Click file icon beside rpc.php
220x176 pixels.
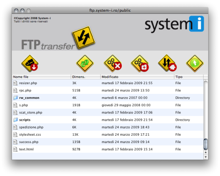pyautogui.click(x=15, y=90)
